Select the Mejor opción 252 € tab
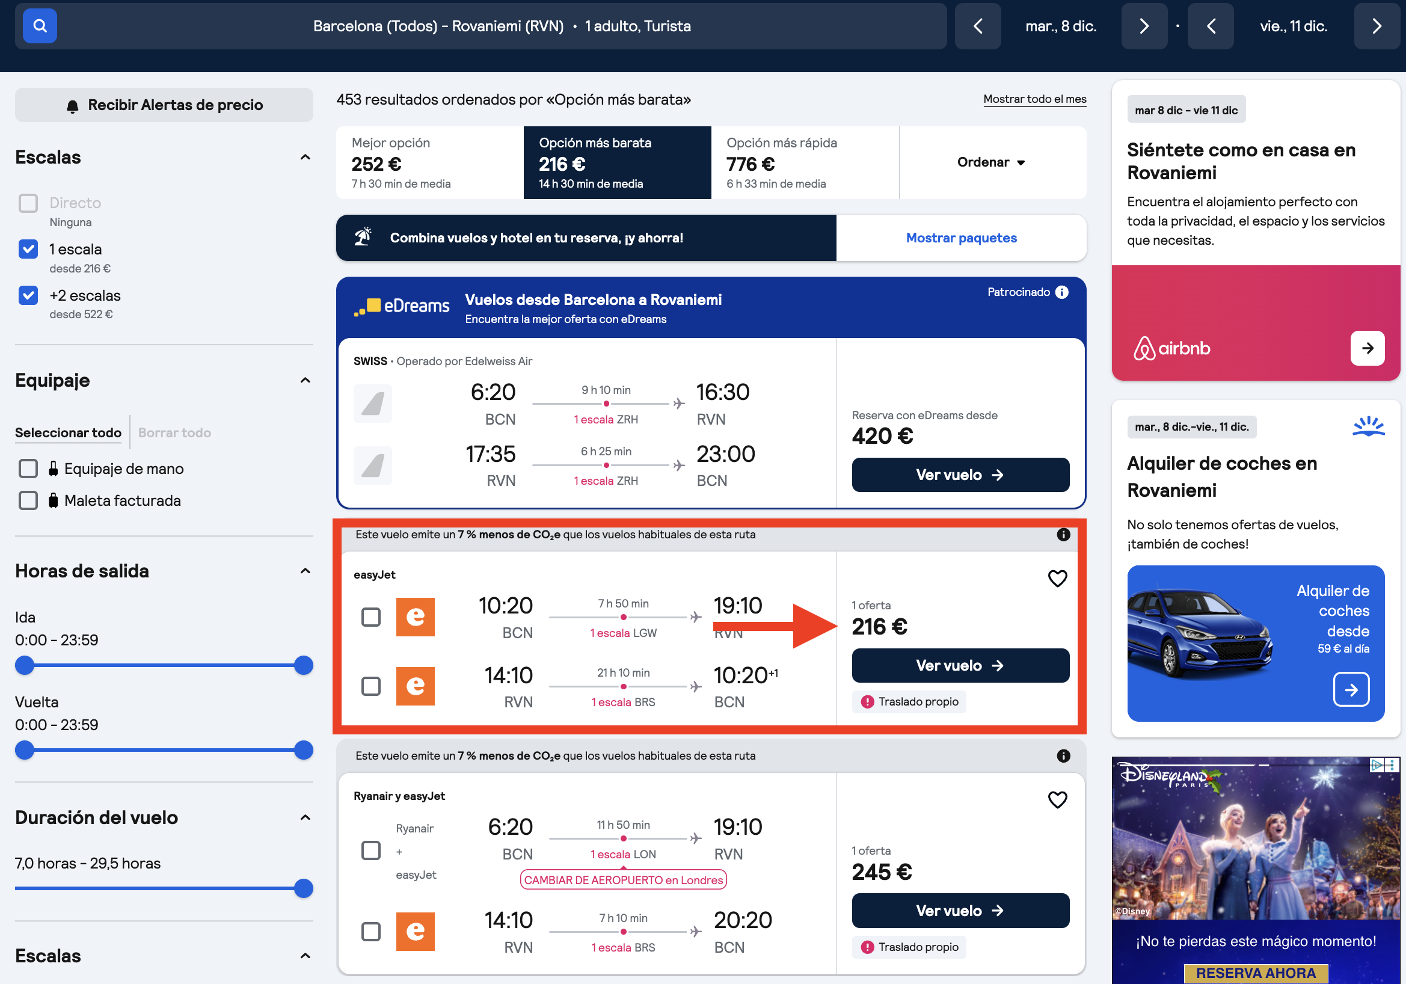Image resolution: width=1406 pixels, height=984 pixels. click(x=429, y=162)
